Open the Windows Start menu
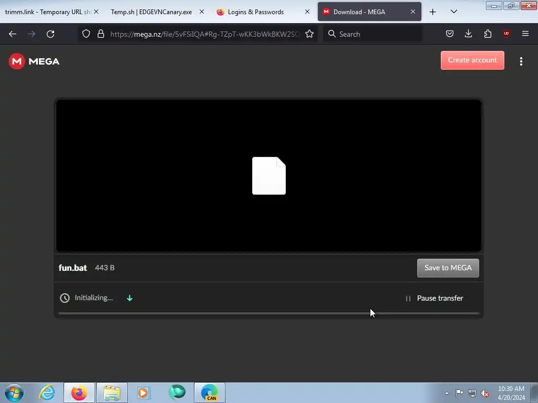The image size is (538, 403). 14,393
